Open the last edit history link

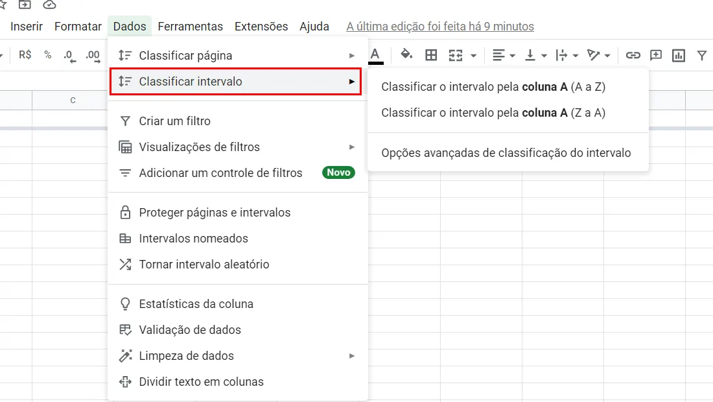(439, 27)
